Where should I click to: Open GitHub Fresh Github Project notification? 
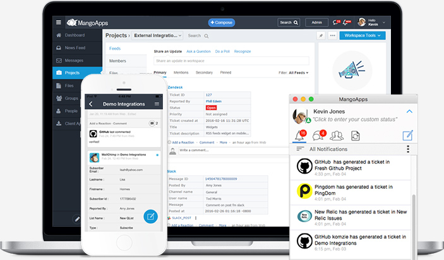351,167
